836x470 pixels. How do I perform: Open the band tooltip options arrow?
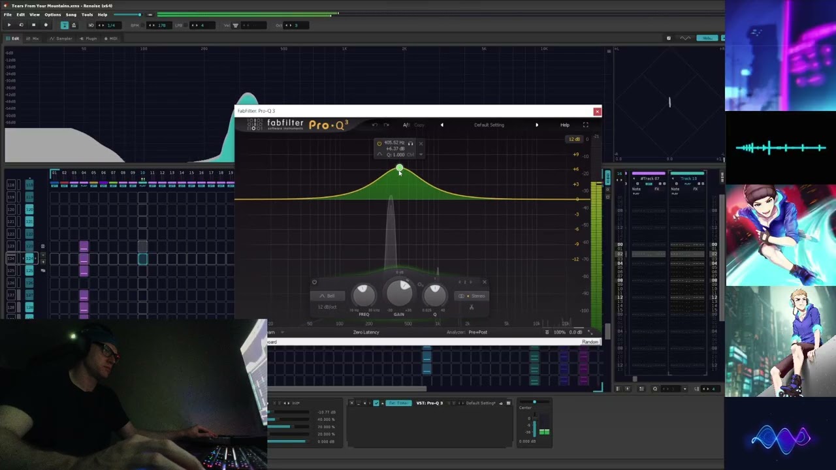[x=421, y=155]
